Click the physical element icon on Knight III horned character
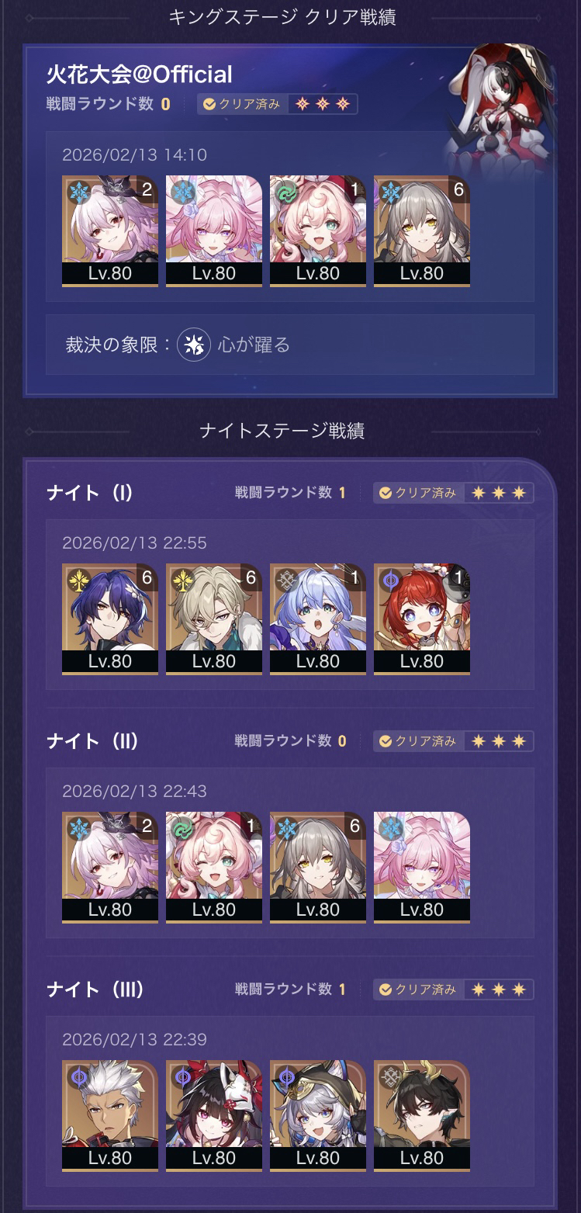This screenshot has width=581, height=1213. [390, 1076]
